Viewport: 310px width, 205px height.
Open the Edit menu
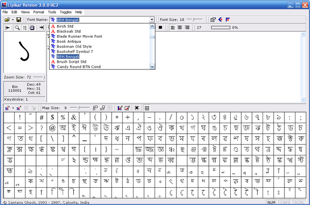[x=14, y=12]
